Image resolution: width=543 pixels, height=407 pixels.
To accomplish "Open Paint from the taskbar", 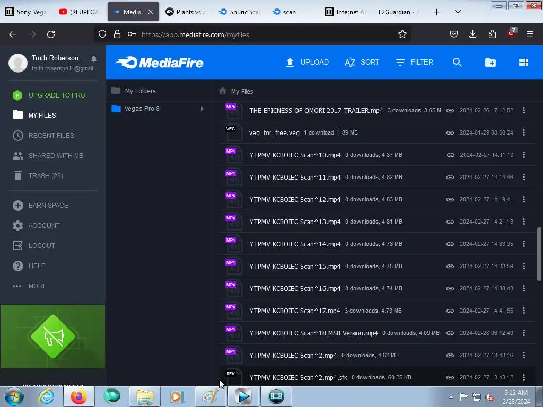I will [x=210, y=396].
